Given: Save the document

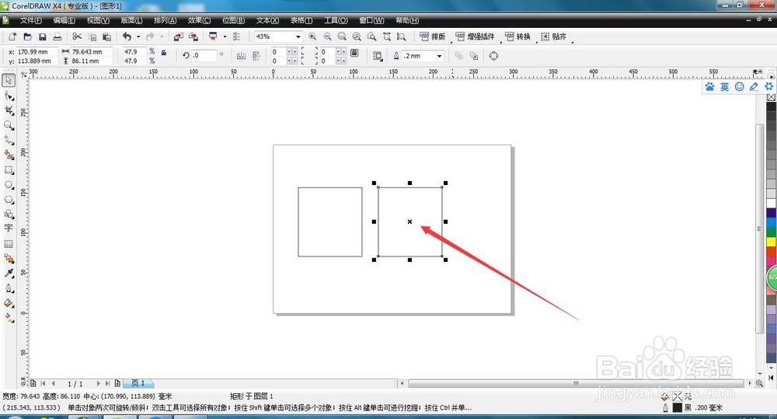Looking at the screenshot, I should coord(43,37).
